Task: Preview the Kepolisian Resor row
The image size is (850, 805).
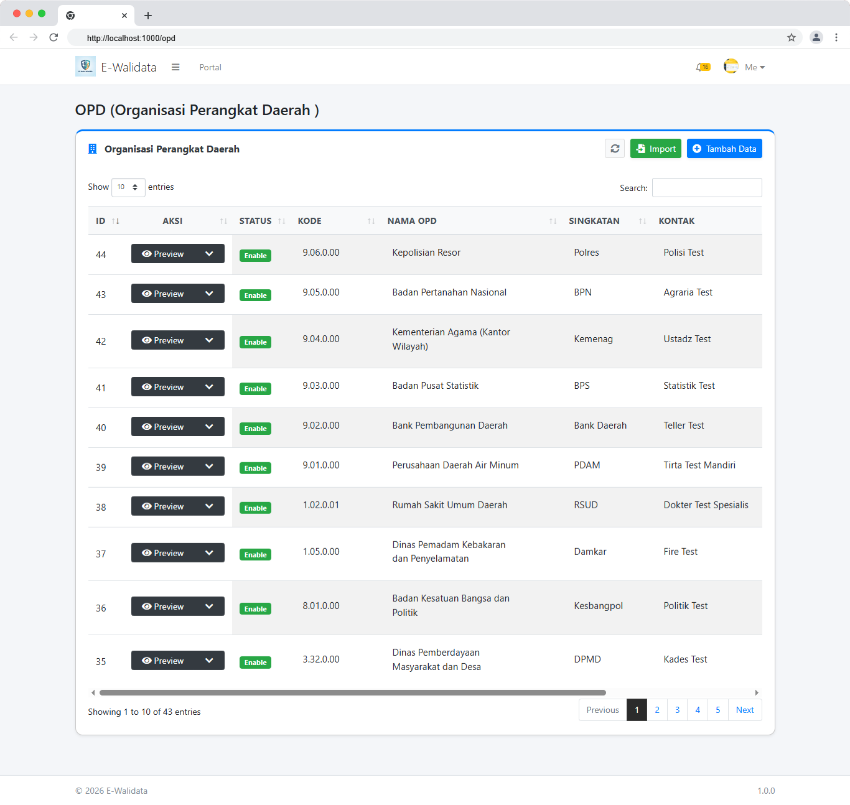Action: tap(164, 254)
